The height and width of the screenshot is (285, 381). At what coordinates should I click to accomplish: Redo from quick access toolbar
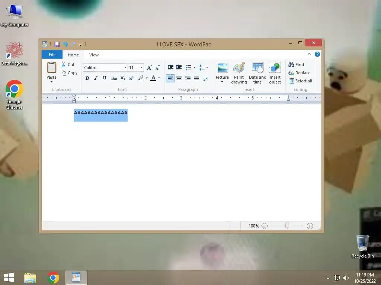pyautogui.click(x=73, y=45)
